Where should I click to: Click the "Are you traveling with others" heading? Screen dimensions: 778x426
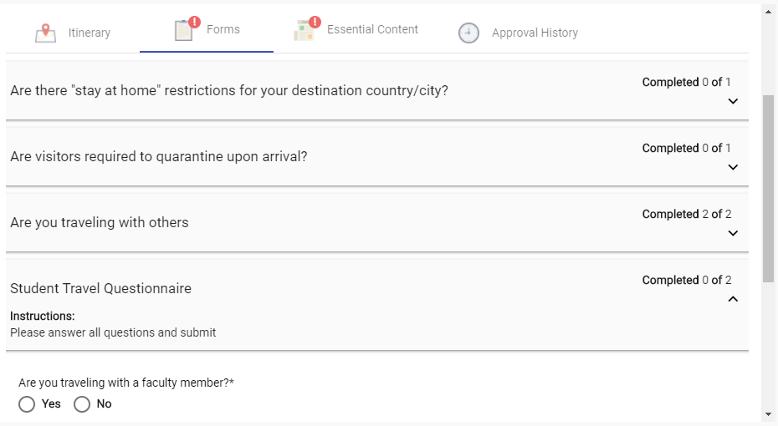99,222
